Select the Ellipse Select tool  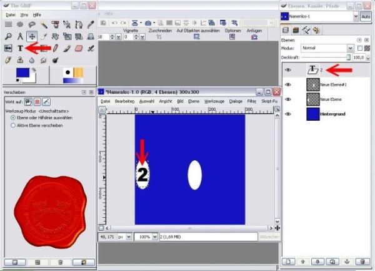point(20,24)
